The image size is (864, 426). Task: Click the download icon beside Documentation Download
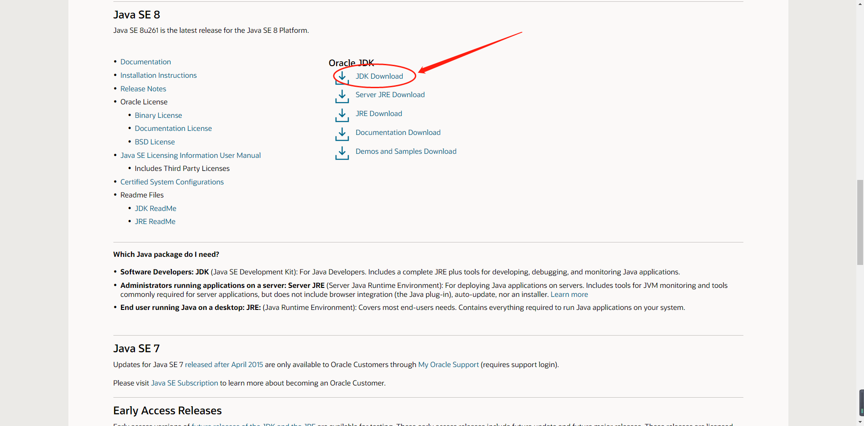pos(342,134)
